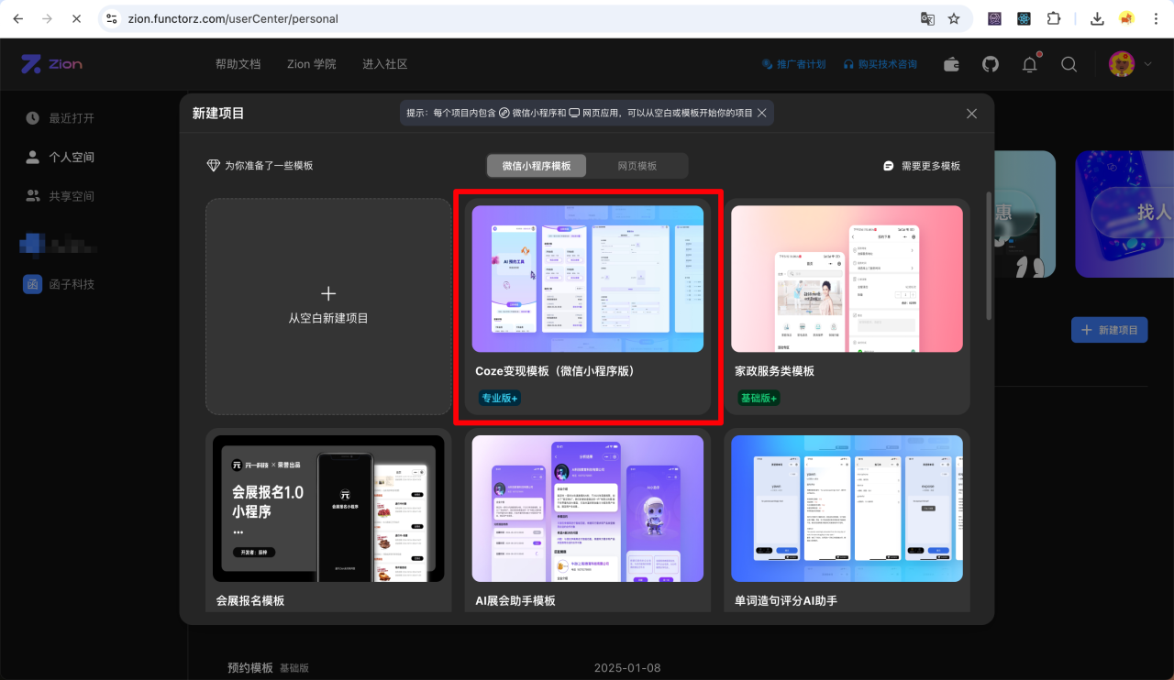The height and width of the screenshot is (680, 1174).
Task: Click the browser address bar URL
Action: pyautogui.click(x=233, y=18)
